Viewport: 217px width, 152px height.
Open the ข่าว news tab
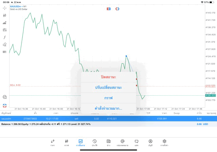(108, 143)
